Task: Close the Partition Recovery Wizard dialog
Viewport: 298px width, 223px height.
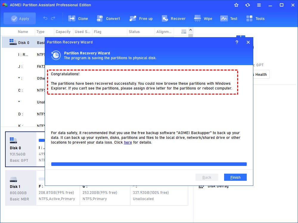Action: [x=248, y=42]
